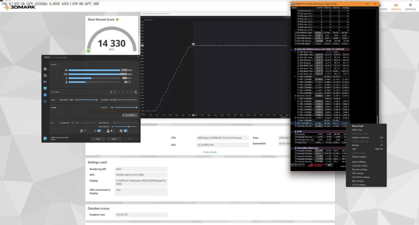Open Tray icon settings from context menu
The image size is (419, 225).
point(366,170)
